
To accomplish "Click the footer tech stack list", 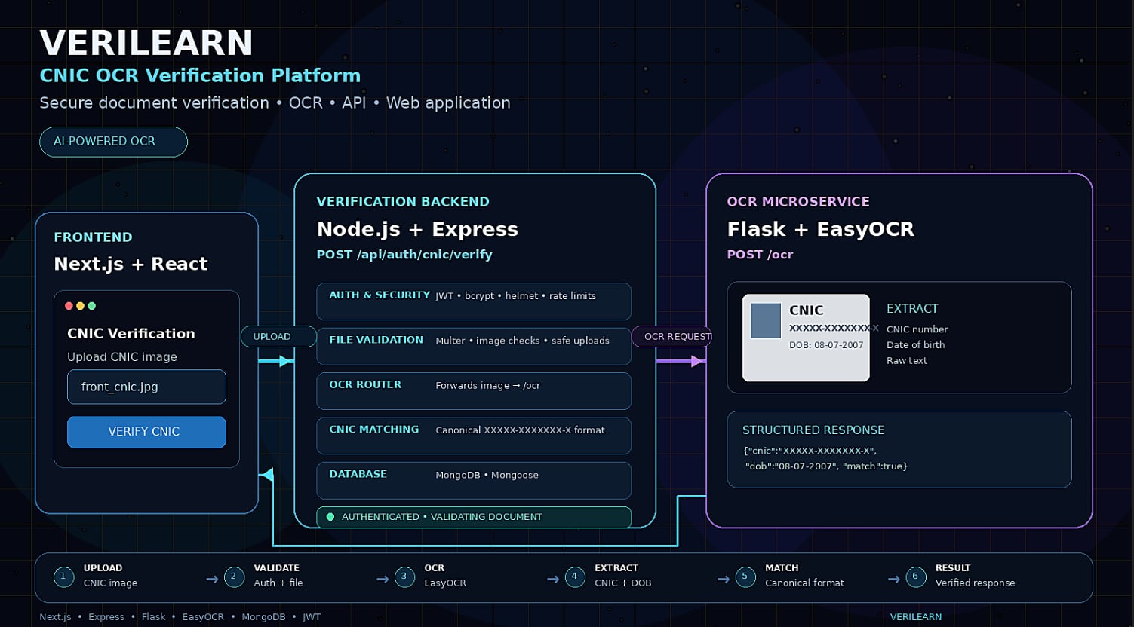I will coord(180,617).
